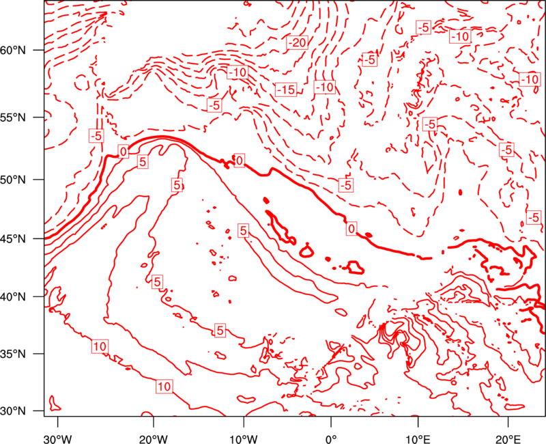Screen dimensions: 546x444
Task: Pick the 35°N latitude axis label
Action: 13,354
